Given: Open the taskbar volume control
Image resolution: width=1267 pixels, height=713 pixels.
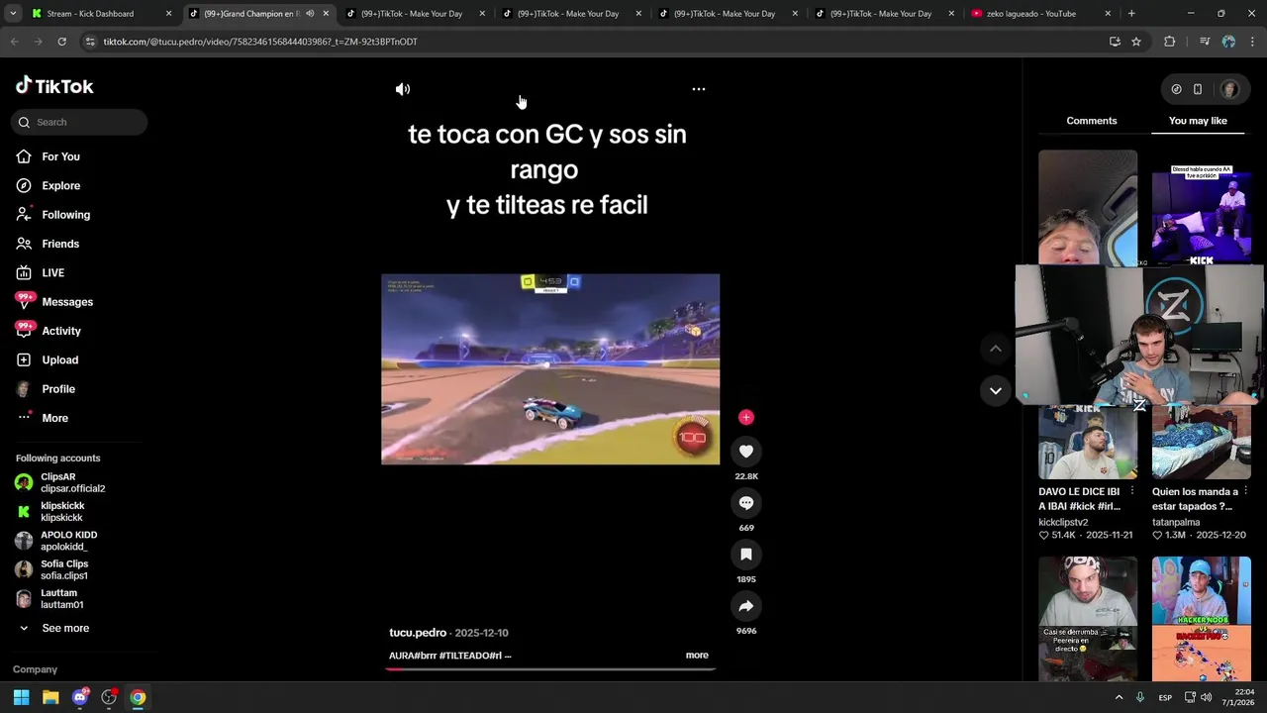Looking at the screenshot, I should pyautogui.click(x=1206, y=697).
